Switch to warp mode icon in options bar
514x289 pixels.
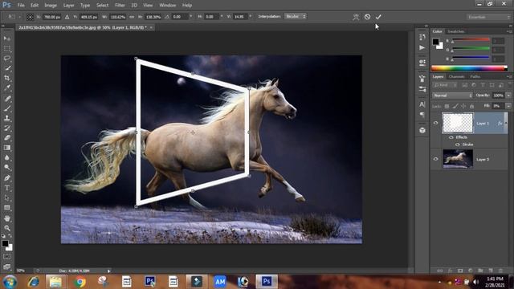(x=356, y=17)
